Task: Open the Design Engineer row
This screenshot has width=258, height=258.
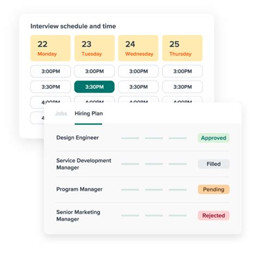Action: (x=143, y=138)
